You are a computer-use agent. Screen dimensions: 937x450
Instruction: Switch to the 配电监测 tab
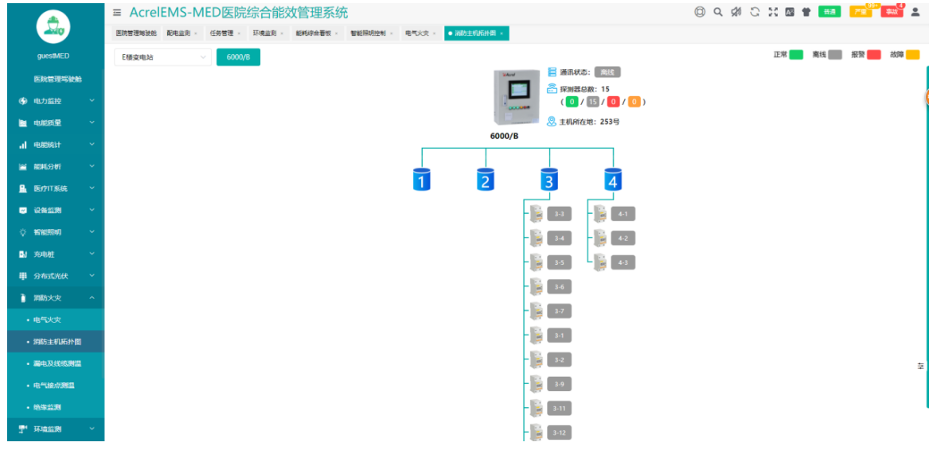click(178, 33)
